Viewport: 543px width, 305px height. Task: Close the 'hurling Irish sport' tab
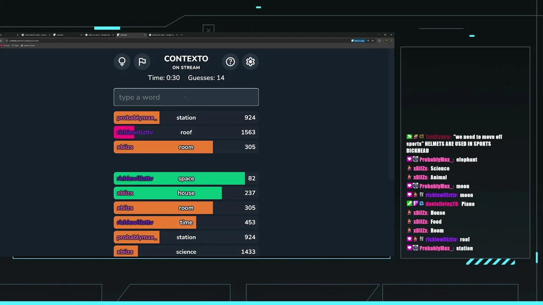click(177, 35)
